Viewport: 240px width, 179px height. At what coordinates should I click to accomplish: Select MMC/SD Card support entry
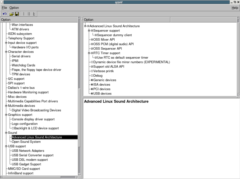(x=24, y=169)
